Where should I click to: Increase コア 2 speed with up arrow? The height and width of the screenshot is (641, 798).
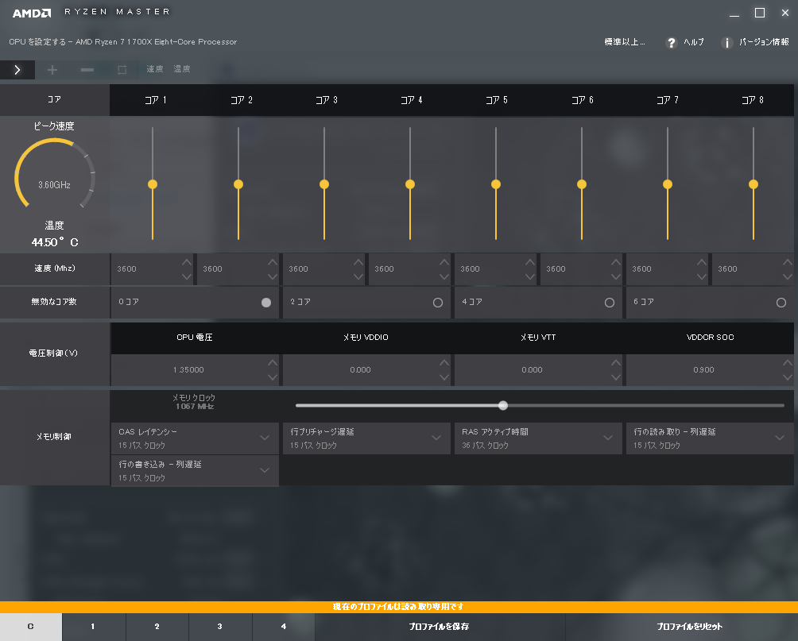tap(273, 262)
